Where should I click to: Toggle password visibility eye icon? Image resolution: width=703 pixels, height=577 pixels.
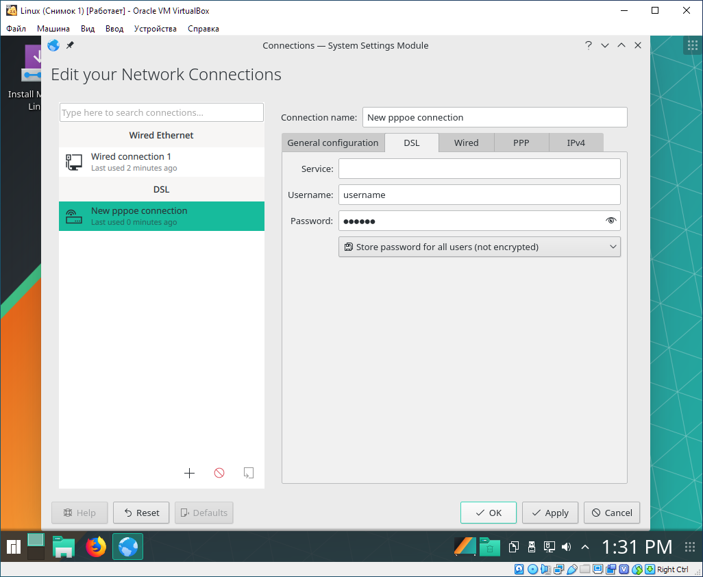pyautogui.click(x=611, y=221)
